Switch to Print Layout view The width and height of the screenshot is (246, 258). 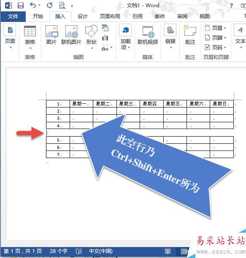point(184,251)
